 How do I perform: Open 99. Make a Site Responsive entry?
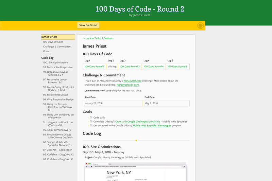pyautogui.click(x=58, y=67)
